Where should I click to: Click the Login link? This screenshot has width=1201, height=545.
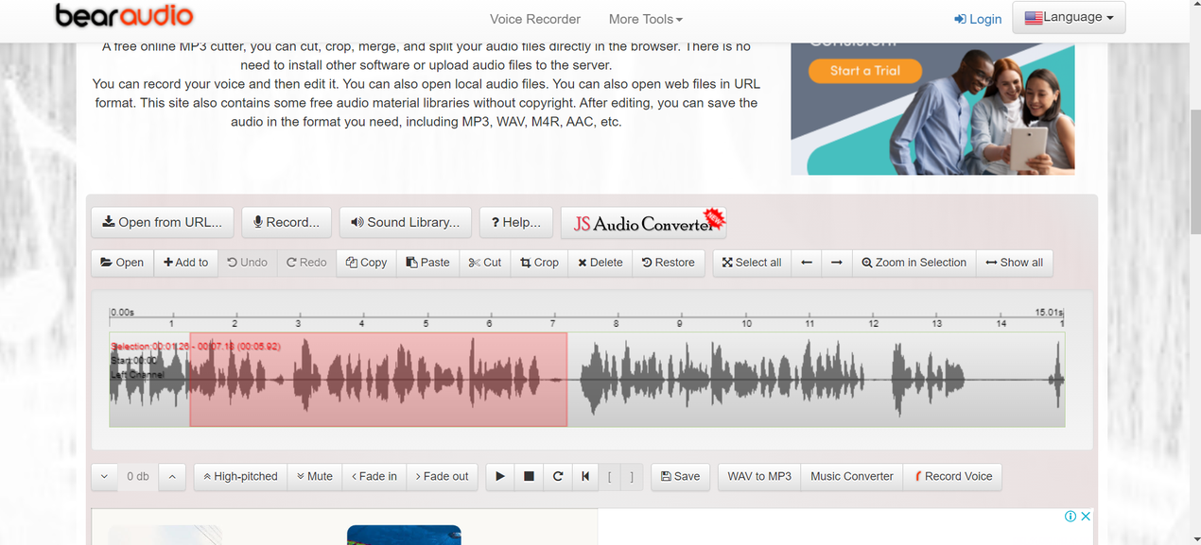(x=978, y=19)
